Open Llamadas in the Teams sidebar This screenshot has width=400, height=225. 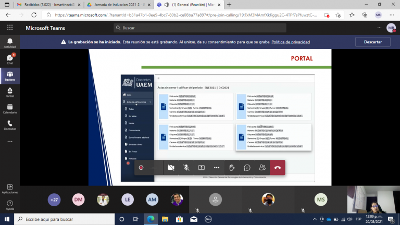pyautogui.click(x=10, y=125)
